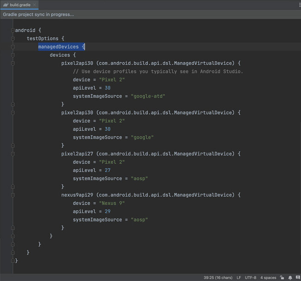Click the caret position '39:25 (16 chars)'
Image resolution: width=301 pixels, height=281 pixels.
pyautogui.click(x=218, y=278)
